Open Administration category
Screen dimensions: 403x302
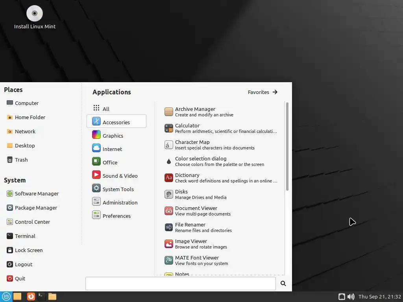116,202
